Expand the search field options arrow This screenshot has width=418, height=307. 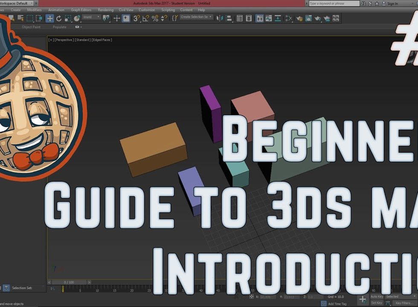(307, 3)
